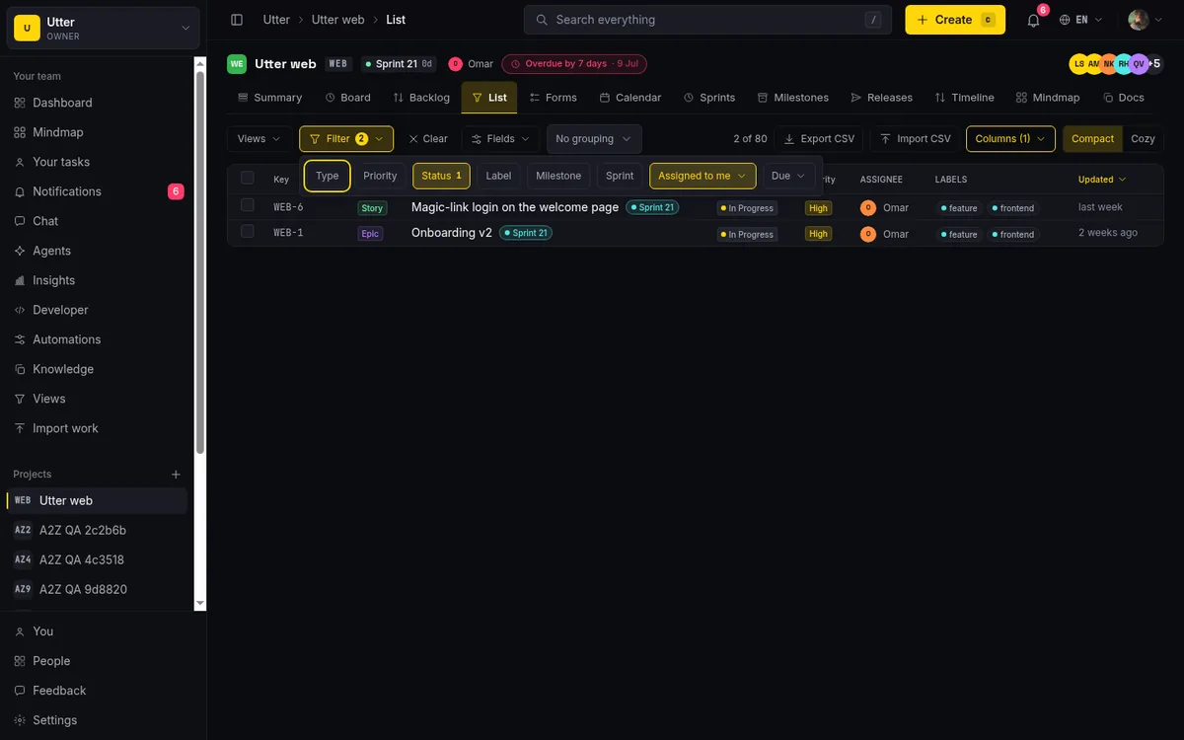Click the Dashboard sidebar item
Viewport: 1184px width, 740px height.
[x=97, y=103]
